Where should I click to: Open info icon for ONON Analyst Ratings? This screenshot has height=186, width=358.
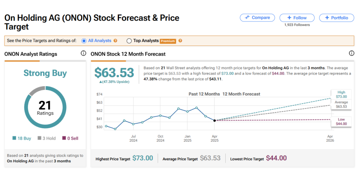83,53
